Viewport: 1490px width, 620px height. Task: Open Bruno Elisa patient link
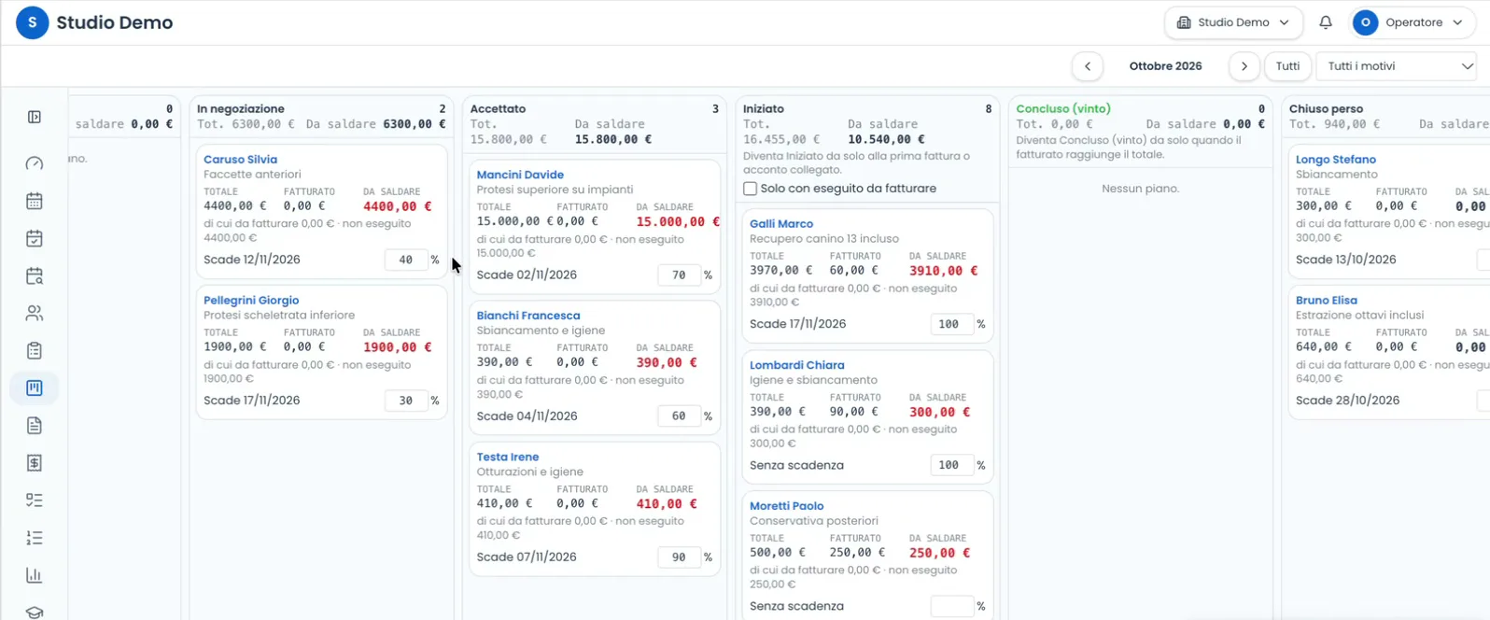(x=1327, y=301)
